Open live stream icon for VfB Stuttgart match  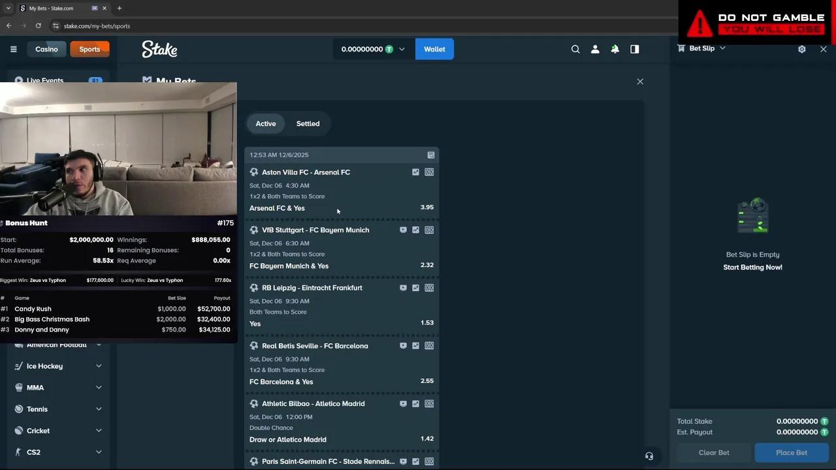click(403, 230)
